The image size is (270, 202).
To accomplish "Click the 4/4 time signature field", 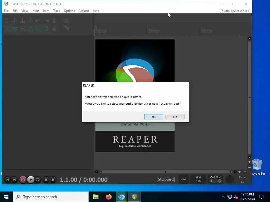I will [184, 179].
